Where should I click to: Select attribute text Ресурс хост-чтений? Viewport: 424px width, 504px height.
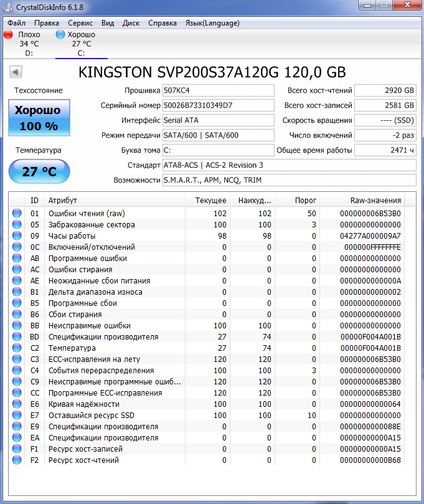pos(83,460)
